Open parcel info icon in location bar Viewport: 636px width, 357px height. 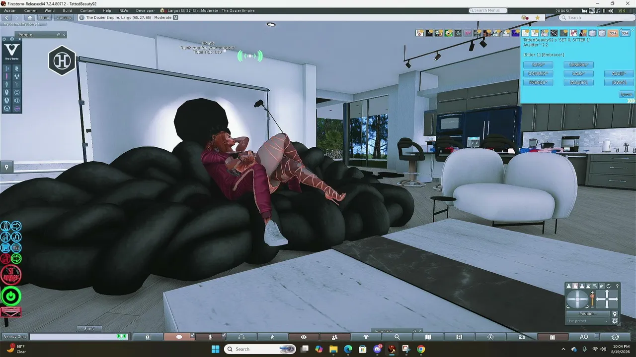coord(82,18)
